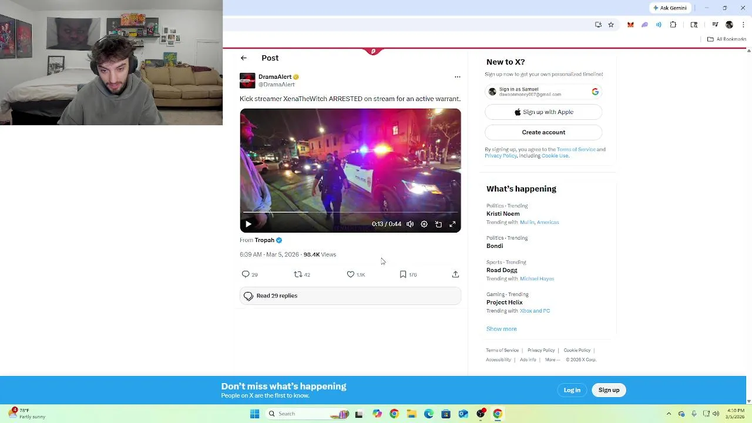Click Sign up on bottom banner
Screen dimensions: 752x423
coord(609,390)
